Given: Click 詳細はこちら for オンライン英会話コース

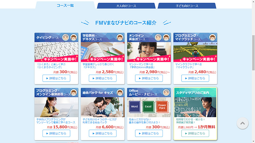Looking at the screenshot, I should pyautogui.click(x=149, y=78).
